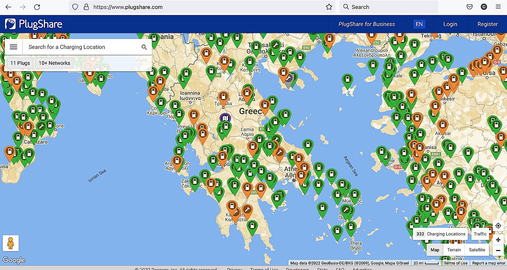The width and height of the screenshot is (507, 270).
Task: Click the Street View pegman icon
Action: (x=10, y=243)
